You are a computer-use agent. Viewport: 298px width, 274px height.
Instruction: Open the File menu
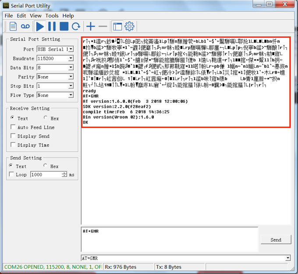pyautogui.click(x=9, y=16)
